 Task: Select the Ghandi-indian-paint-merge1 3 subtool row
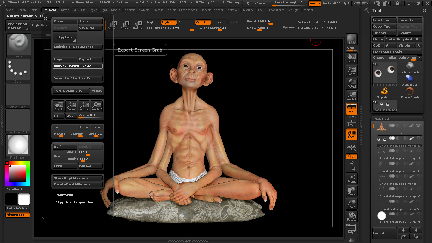pyautogui.click(x=400, y=154)
